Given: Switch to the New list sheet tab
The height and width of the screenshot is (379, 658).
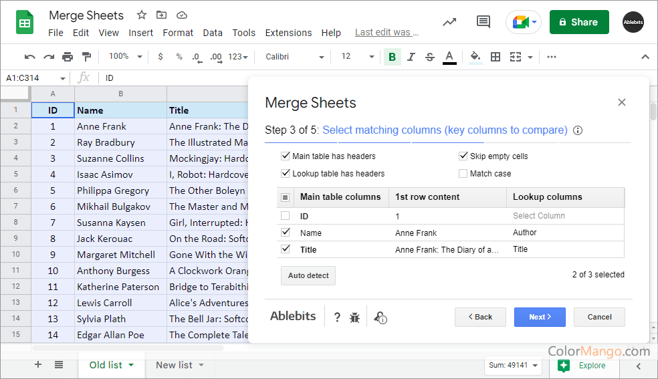Looking at the screenshot, I should tap(174, 365).
